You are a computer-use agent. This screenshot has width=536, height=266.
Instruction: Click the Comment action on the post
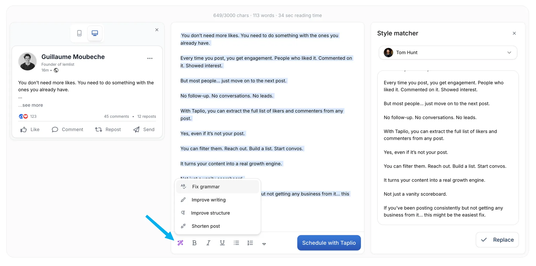click(x=67, y=129)
